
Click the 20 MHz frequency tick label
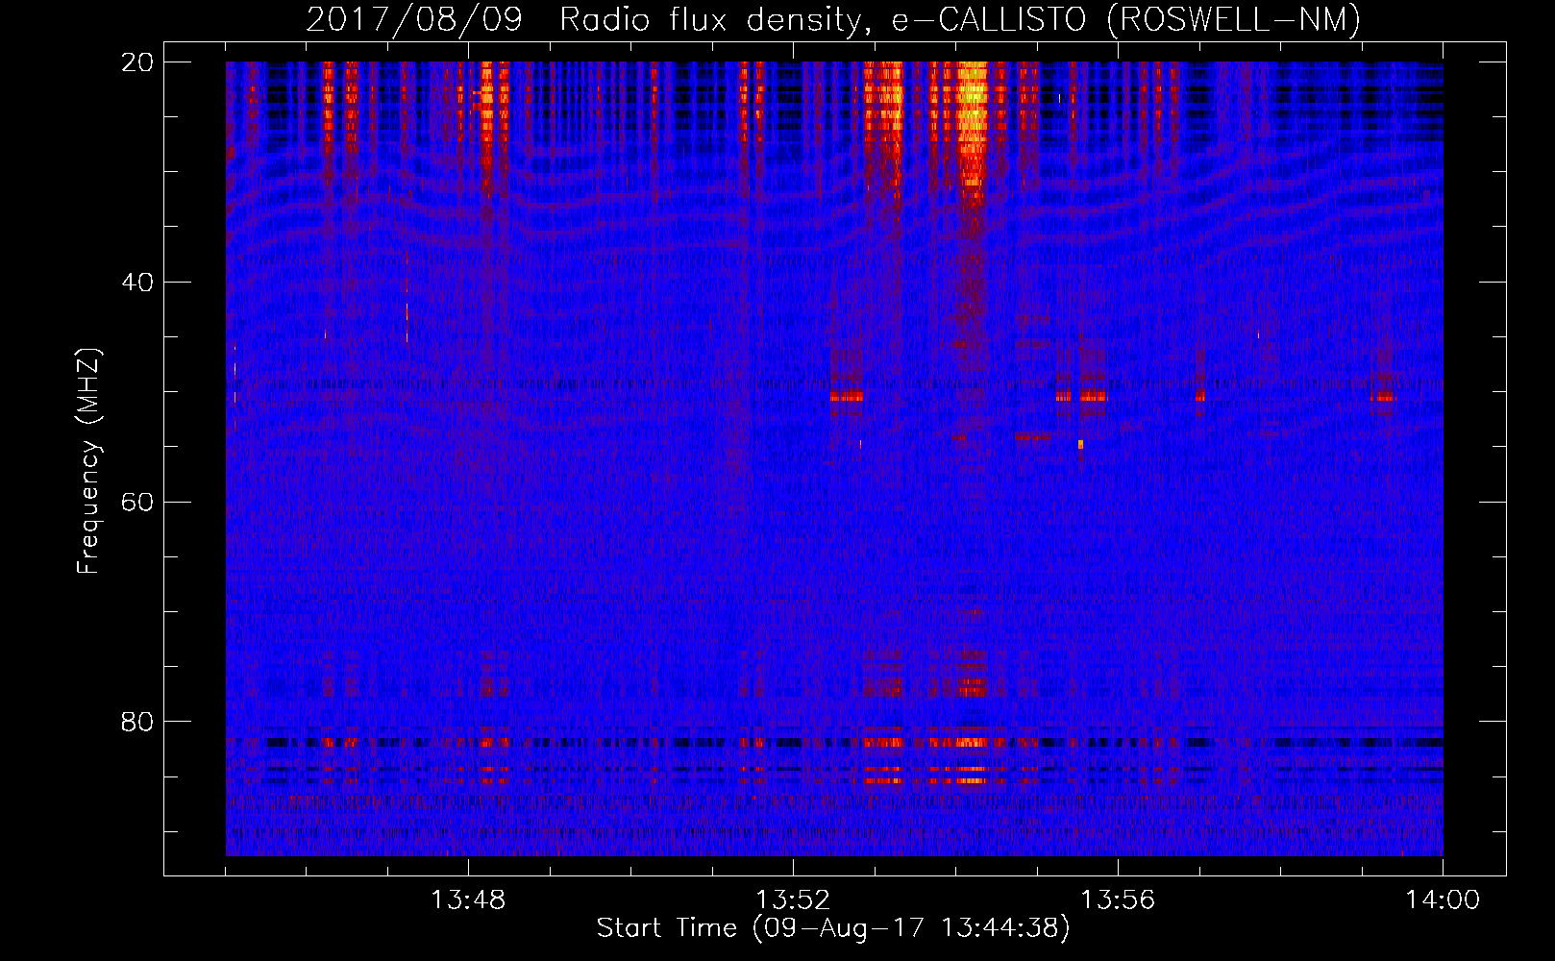coord(137,62)
